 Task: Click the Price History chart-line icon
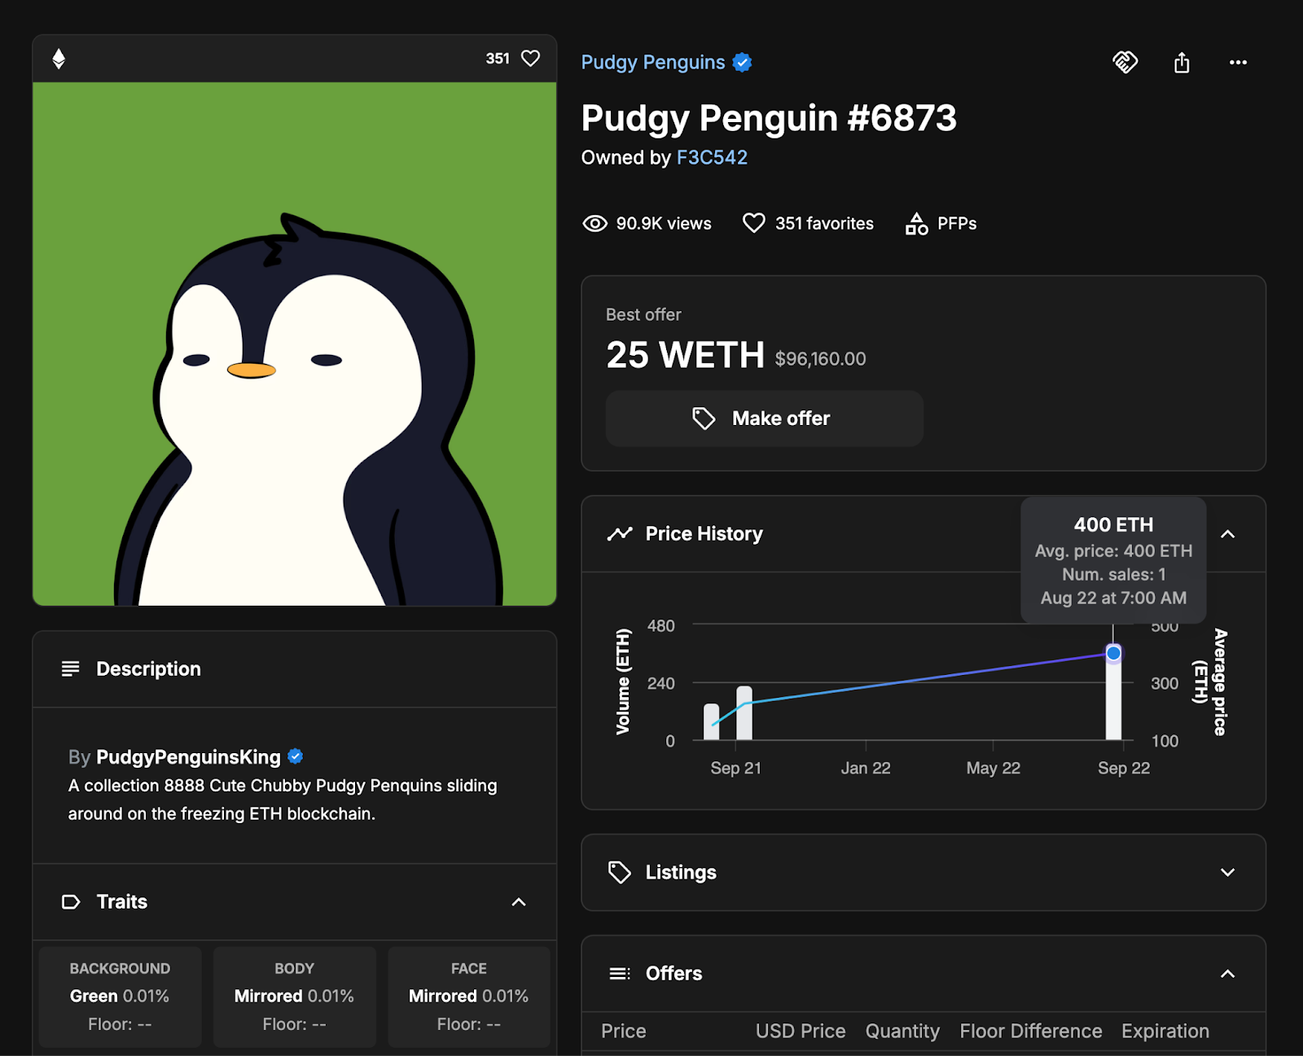620,534
